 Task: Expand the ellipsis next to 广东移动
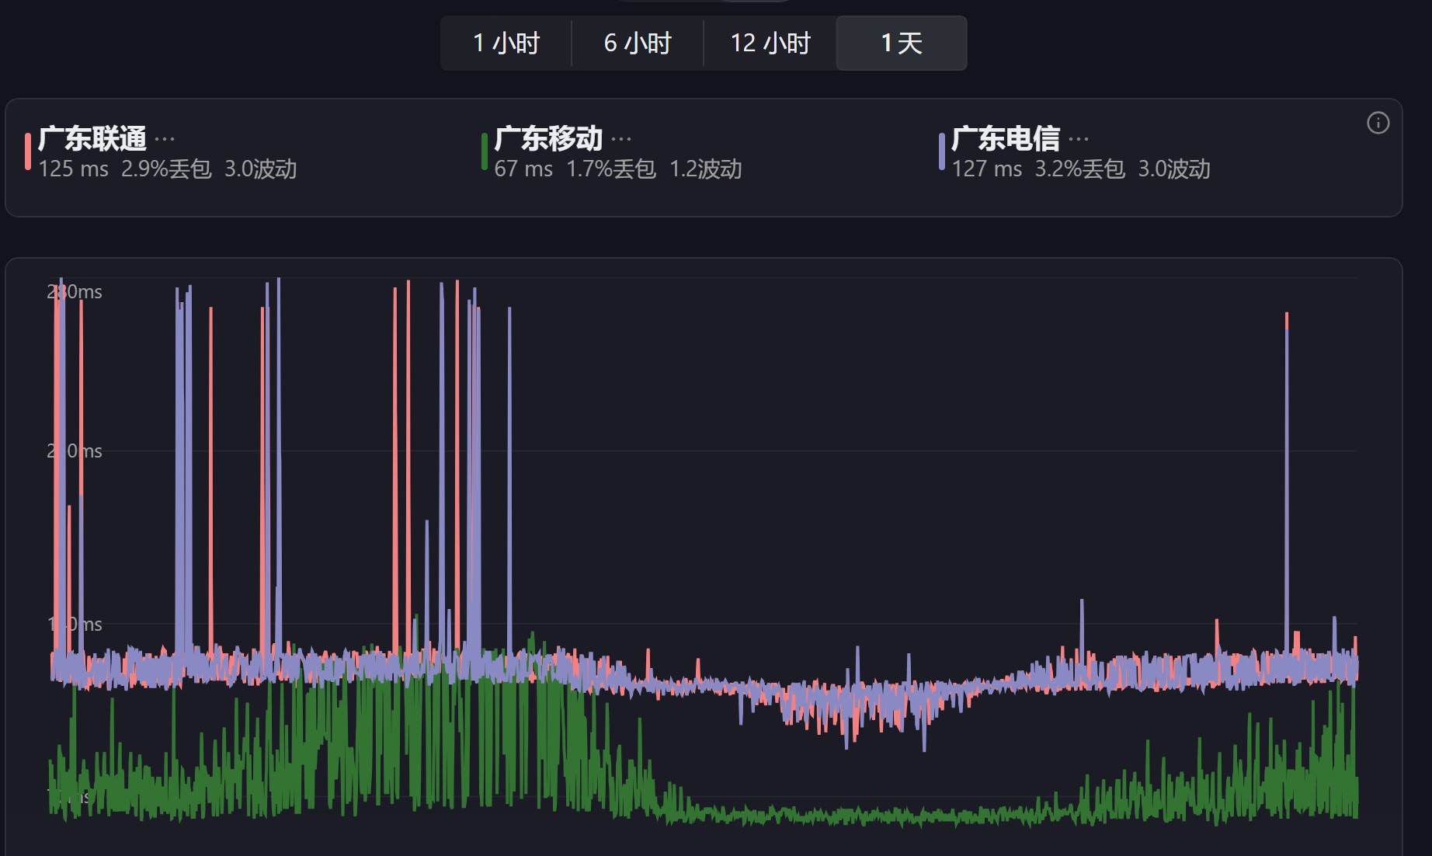(x=621, y=140)
